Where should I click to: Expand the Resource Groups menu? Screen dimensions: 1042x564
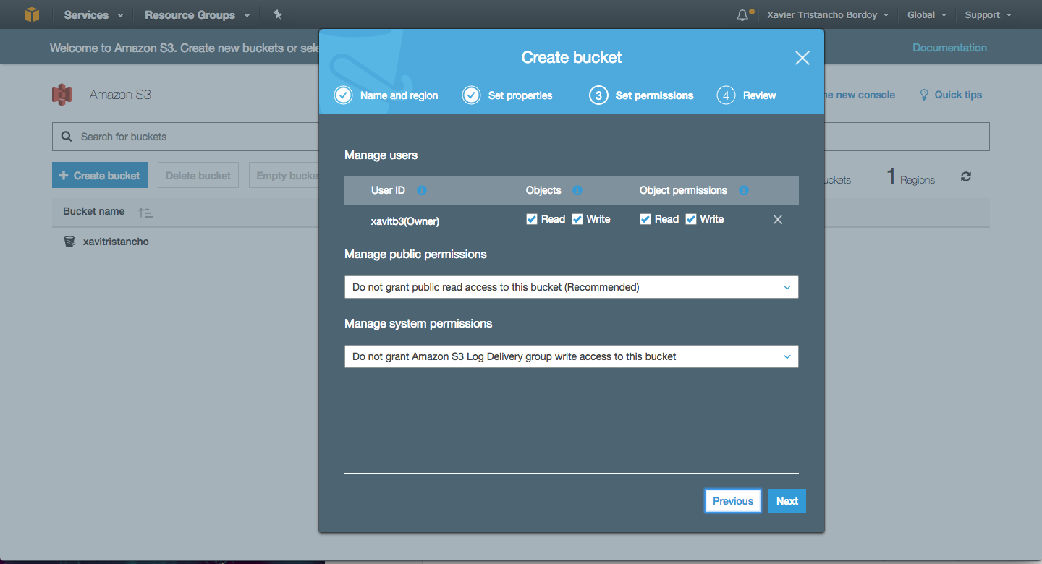coord(198,14)
